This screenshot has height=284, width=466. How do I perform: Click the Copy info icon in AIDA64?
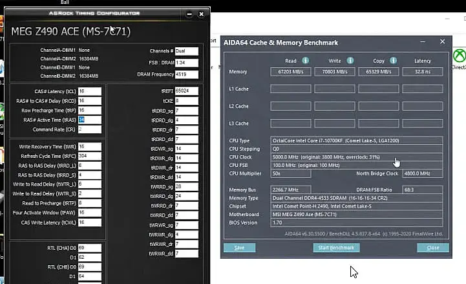393,61
